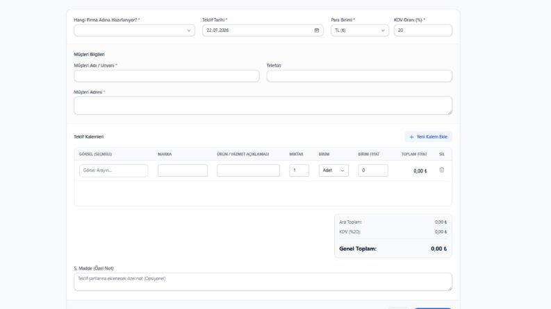Delete the item row with trash icon
This screenshot has width=551, height=309.
(x=442, y=170)
